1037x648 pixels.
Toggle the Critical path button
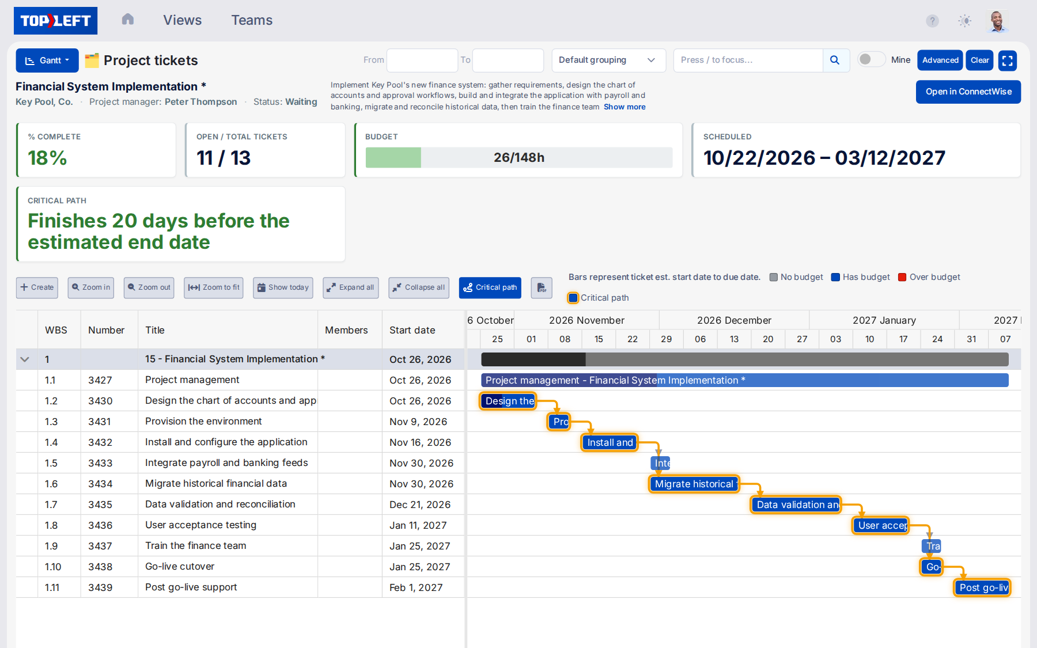pos(490,287)
